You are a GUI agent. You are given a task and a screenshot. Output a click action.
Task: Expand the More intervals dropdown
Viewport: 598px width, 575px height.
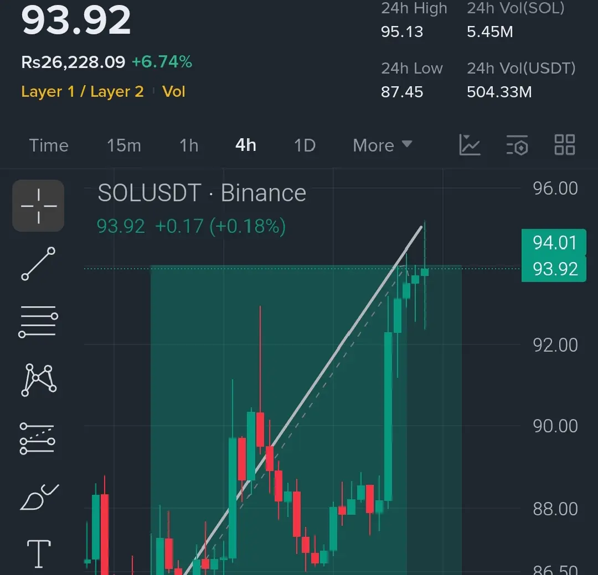point(382,145)
